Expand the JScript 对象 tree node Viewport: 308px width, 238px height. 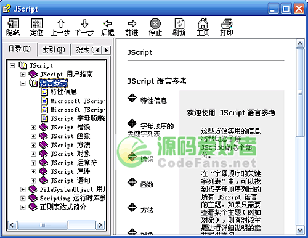click(x=33, y=154)
